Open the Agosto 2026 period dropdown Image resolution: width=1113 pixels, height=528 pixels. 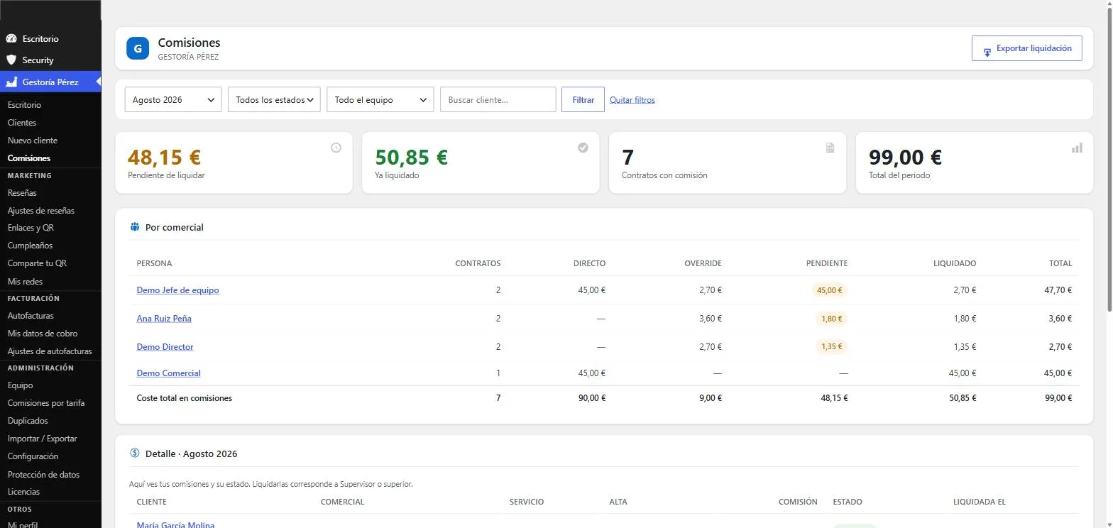(x=173, y=99)
